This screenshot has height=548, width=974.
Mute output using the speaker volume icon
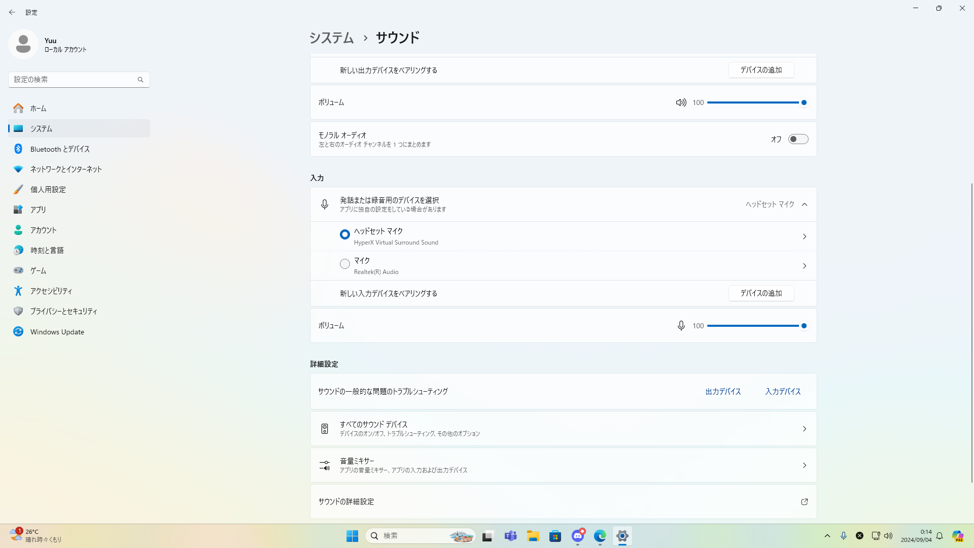[x=681, y=102]
